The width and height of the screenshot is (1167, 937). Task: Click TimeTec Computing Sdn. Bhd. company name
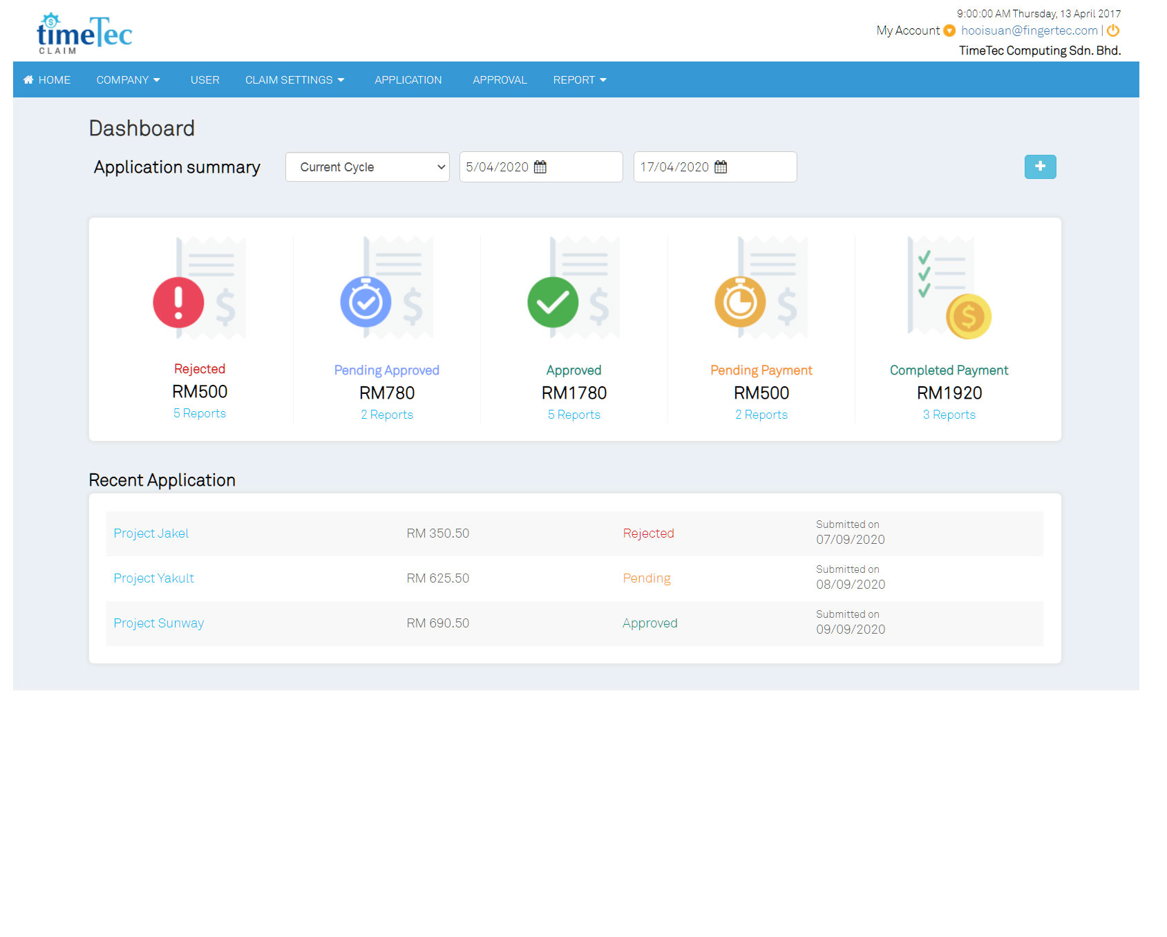click(1040, 50)
